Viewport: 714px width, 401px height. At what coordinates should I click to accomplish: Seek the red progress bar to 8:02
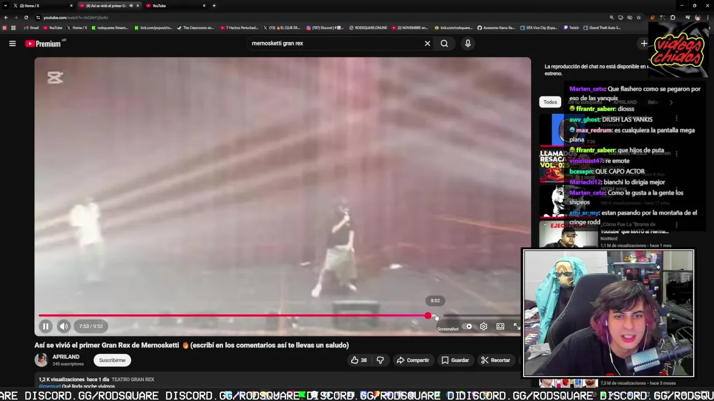click(x=436, y=316)
